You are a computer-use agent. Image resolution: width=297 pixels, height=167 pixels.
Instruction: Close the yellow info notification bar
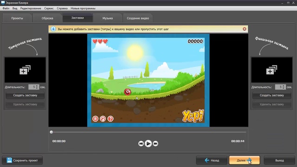[245, 29]
